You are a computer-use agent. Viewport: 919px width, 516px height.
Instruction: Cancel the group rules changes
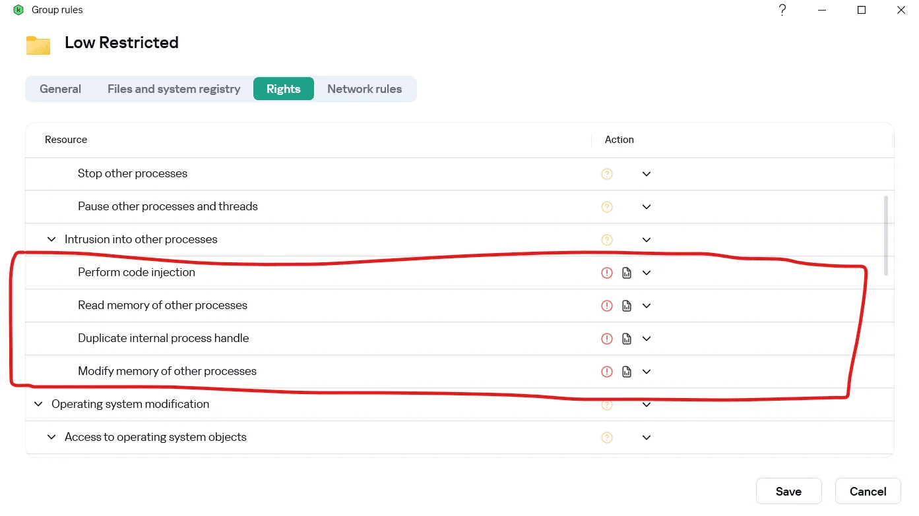[x=868, y=492]
